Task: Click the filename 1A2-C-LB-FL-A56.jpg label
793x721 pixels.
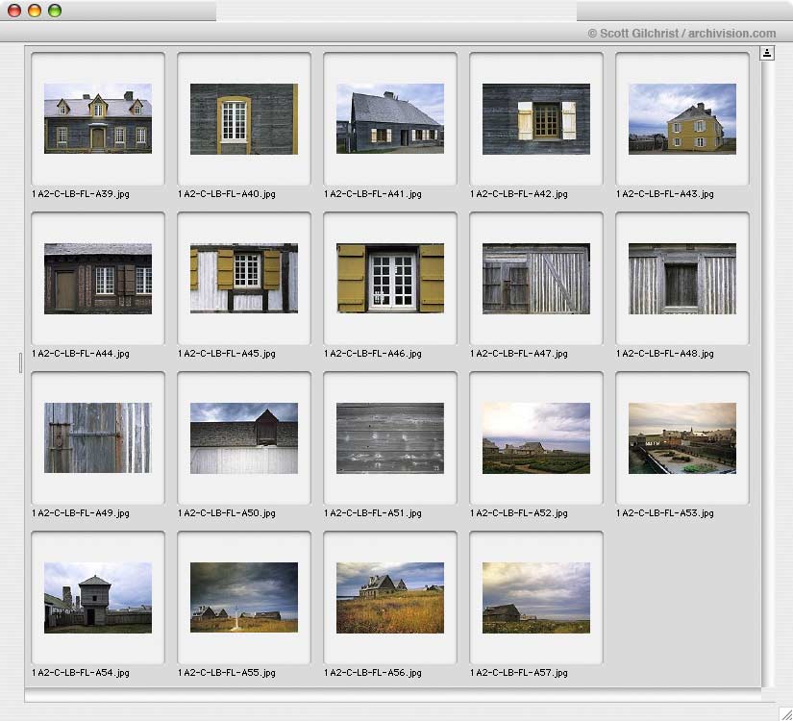Action: [x=373, y=673]
